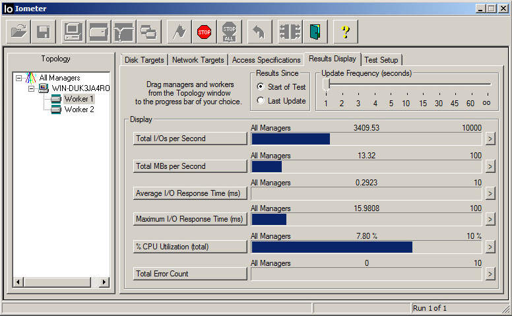This screenshot has height=316, width=512.
Task: Select Worker 1 in topology tree
Action: 79,98
